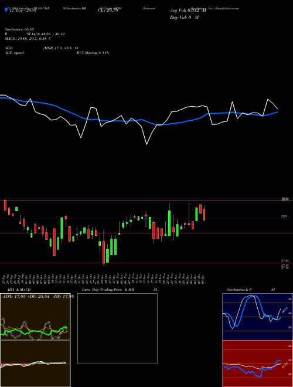This screenshot has width=293, height=387.
Task: Click the 'ADX signal:' label
Action: click(15, 53)
